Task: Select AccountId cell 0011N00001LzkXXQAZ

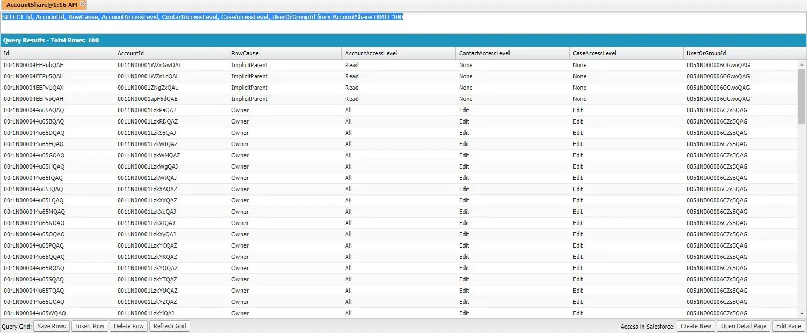Action: pos(171,200)
